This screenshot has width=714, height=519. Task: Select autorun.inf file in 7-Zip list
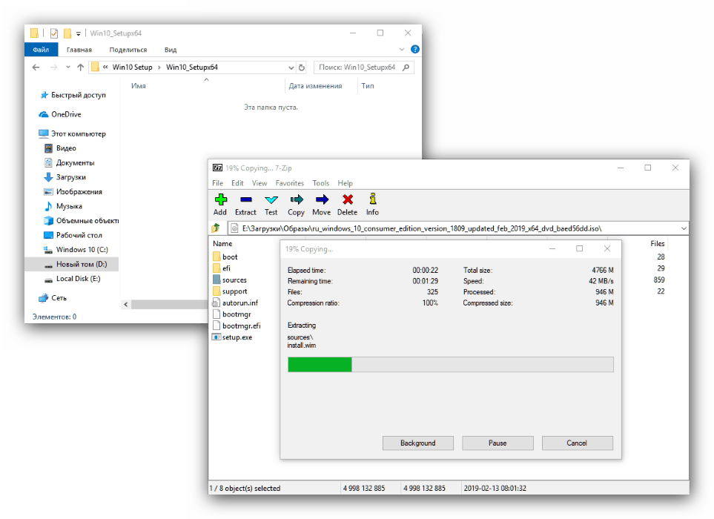coord(235,303)
